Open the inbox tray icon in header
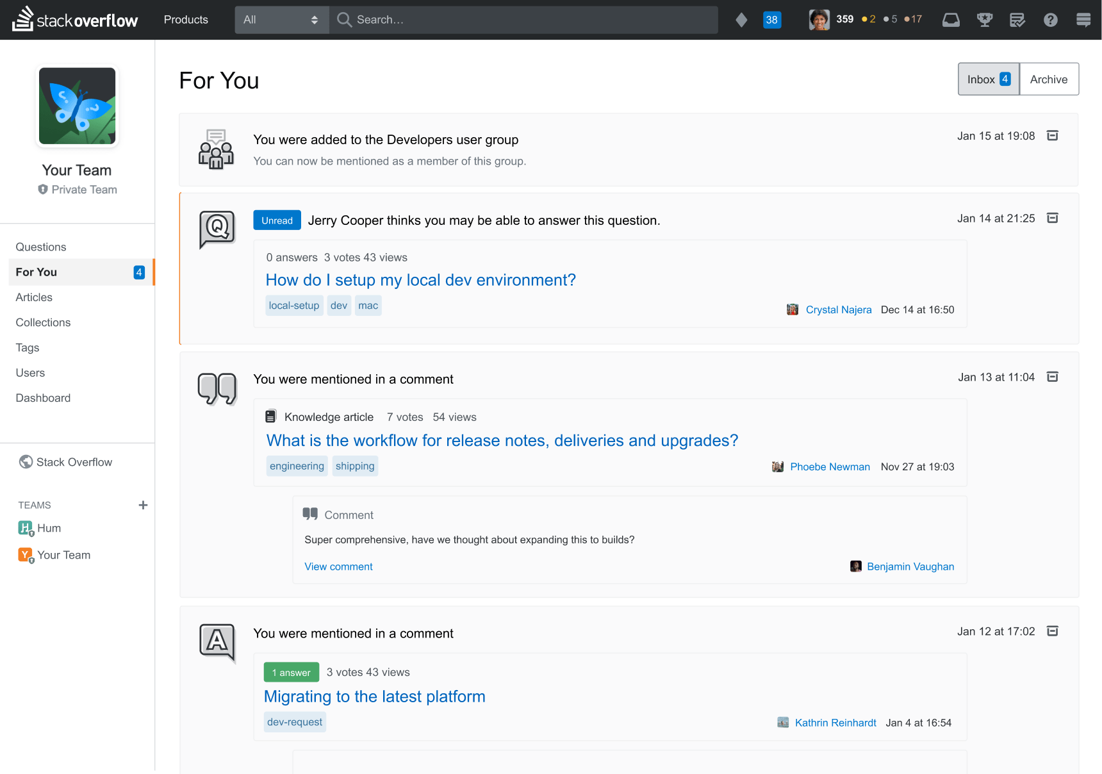Screen dimensions: 1102x774 click(951, 20)
